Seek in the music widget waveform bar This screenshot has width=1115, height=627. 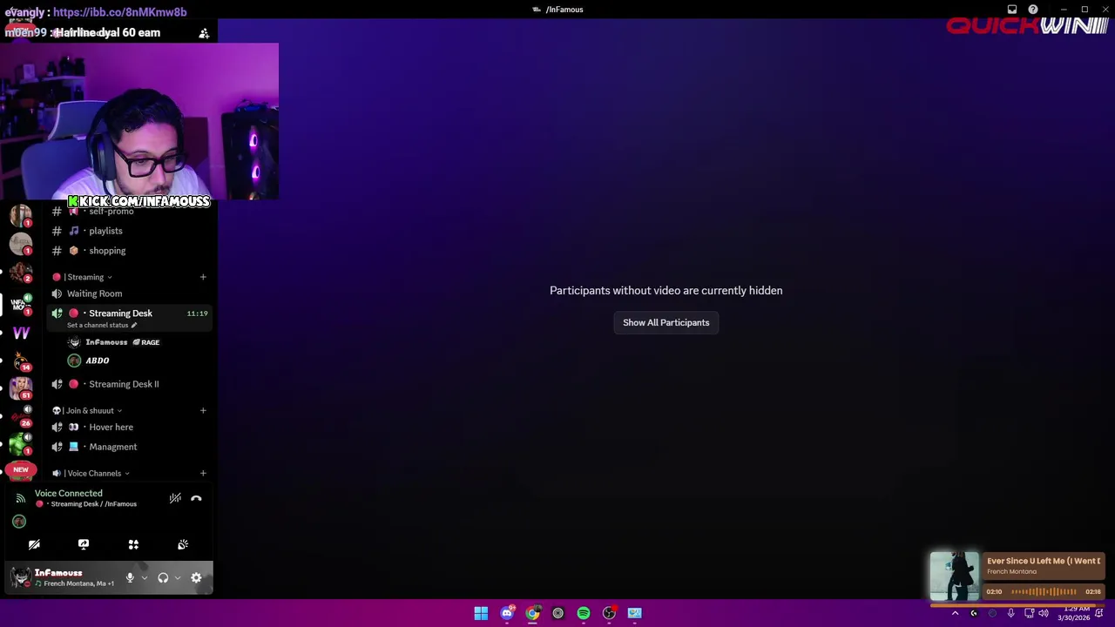(1044, 591)
